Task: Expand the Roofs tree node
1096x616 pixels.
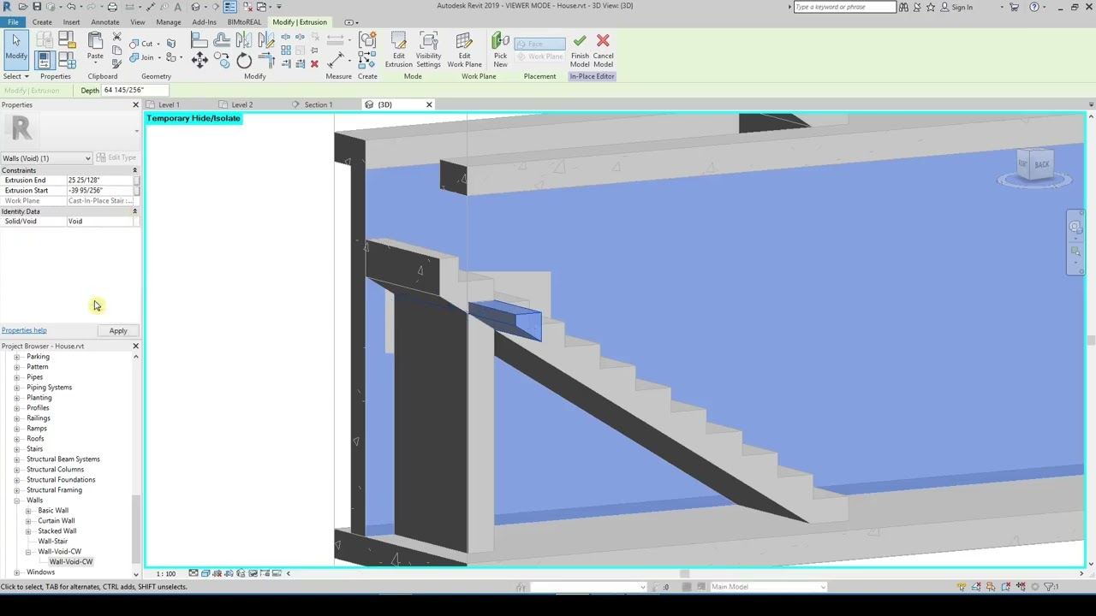Action: click(16, 439)
